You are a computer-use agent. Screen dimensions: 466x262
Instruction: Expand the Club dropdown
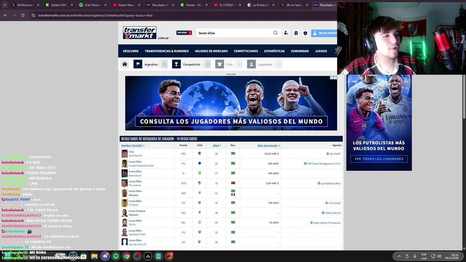234,64
